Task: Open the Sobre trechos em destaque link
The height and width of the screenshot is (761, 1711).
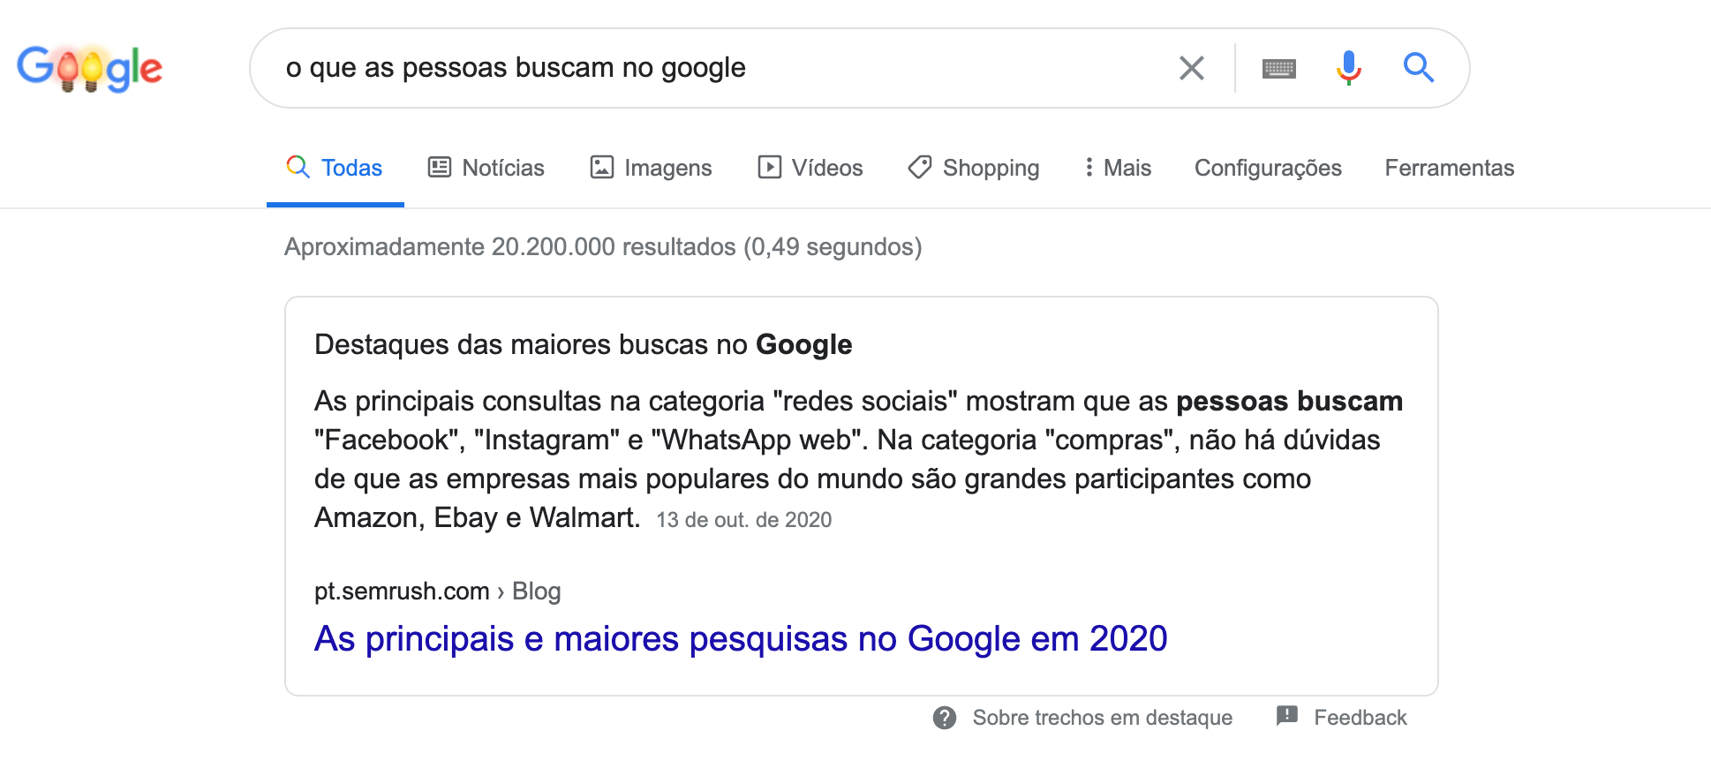Action: pos(1102,718)
